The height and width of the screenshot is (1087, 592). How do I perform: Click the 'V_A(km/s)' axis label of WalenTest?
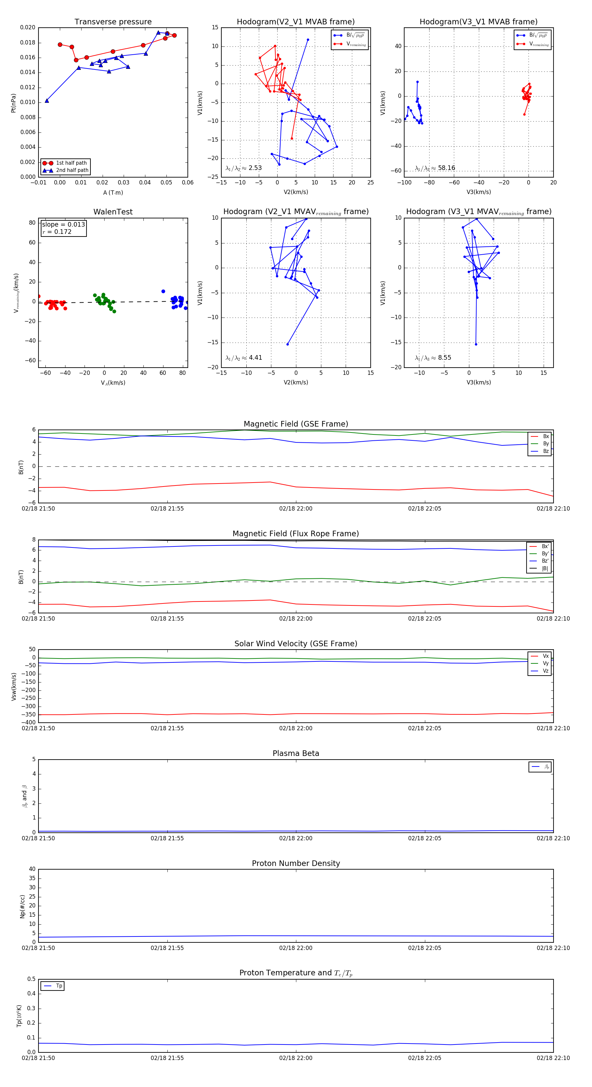113,383
